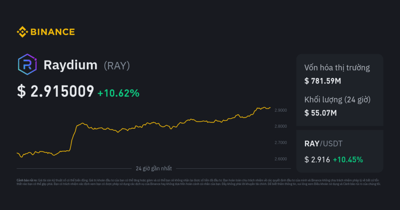
Task: Click the Khối lượng (24 giờ) label
Action: tap(337, 100)
